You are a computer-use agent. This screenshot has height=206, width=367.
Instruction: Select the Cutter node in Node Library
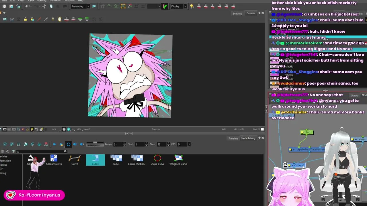[x=95, y=160]
